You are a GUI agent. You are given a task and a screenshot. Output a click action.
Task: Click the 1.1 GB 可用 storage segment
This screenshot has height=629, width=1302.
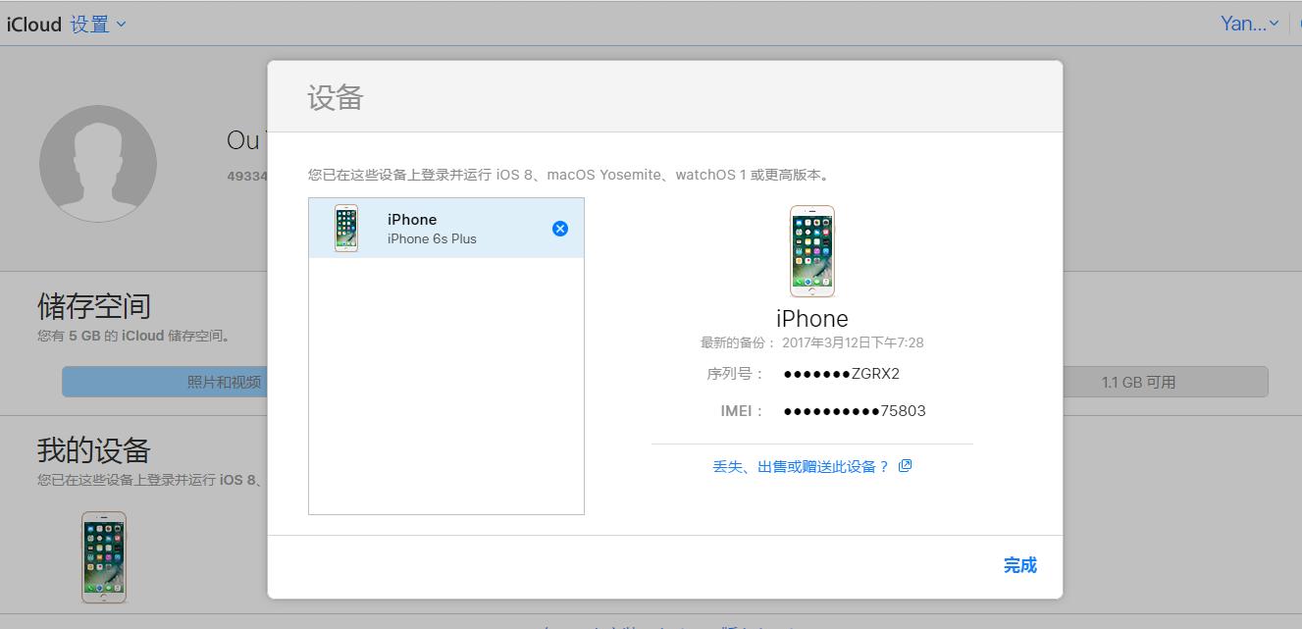tap(1165, 382)
